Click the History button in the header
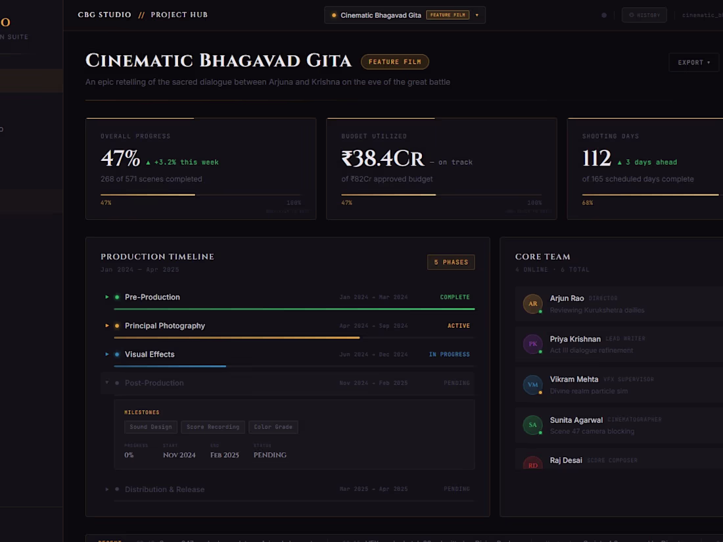The image size is (723, 542). pyautogui.click(x=643, y=15)
